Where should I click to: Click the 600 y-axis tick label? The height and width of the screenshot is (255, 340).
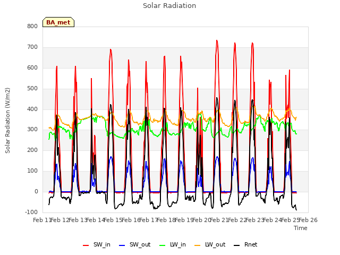(32, 67)
